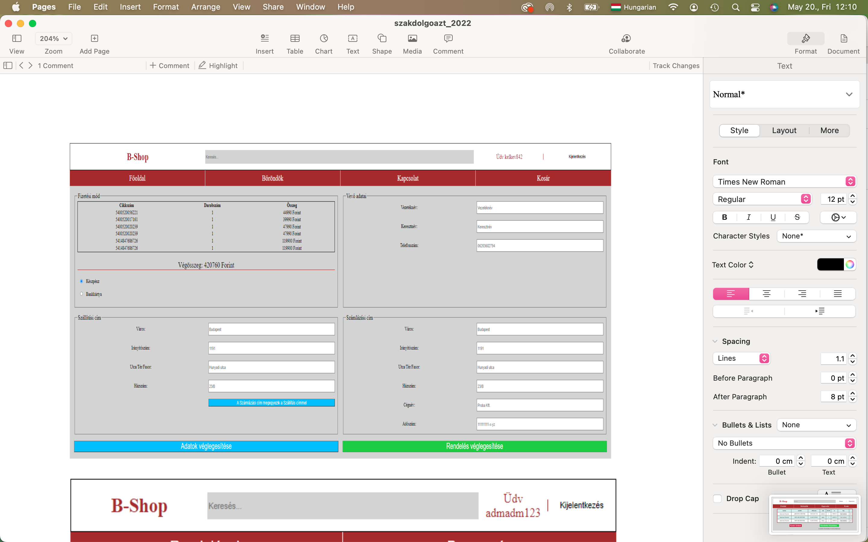This screenshot has width=868, height=542.
Task: Click the font size stepper arrows
Action: point(853,199)
